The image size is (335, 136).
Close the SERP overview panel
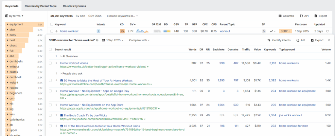pyautogui.click(x=329, y=40)
